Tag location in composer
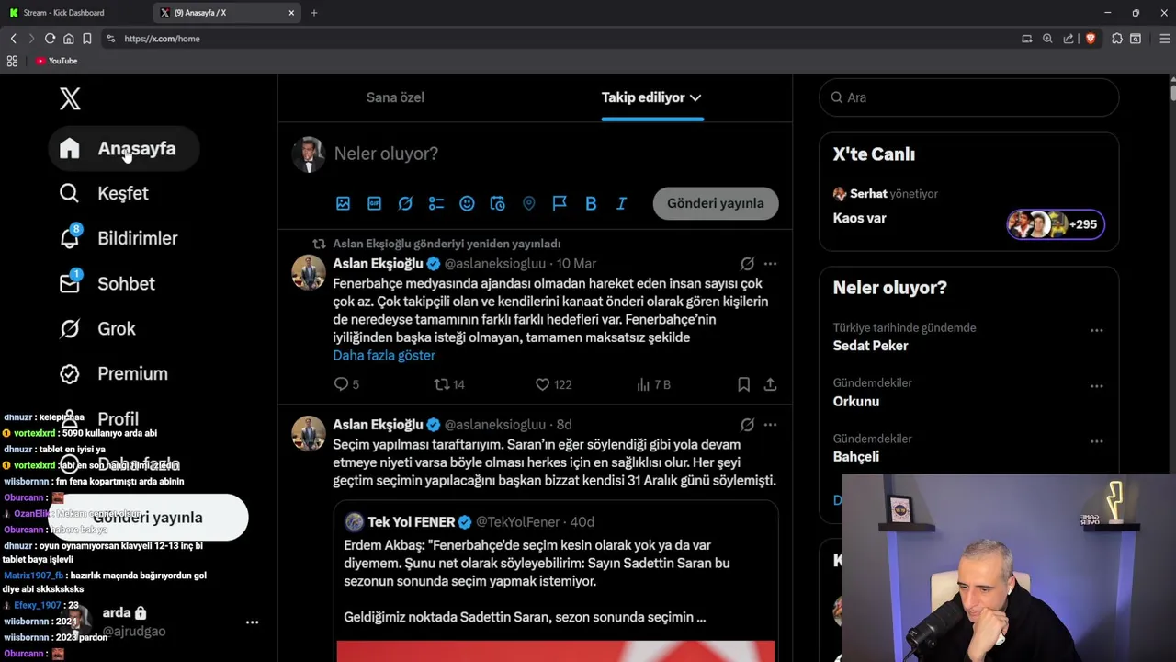The width and height of the screenshot is (1176, 662). 529,203
